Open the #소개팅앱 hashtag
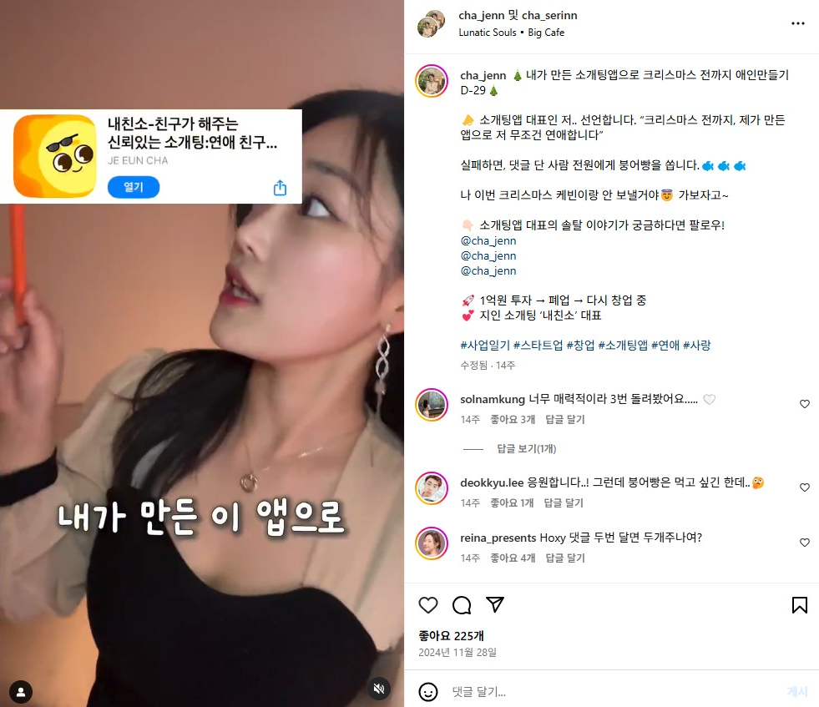The image size is (819, 707). (x=623, y=345)
